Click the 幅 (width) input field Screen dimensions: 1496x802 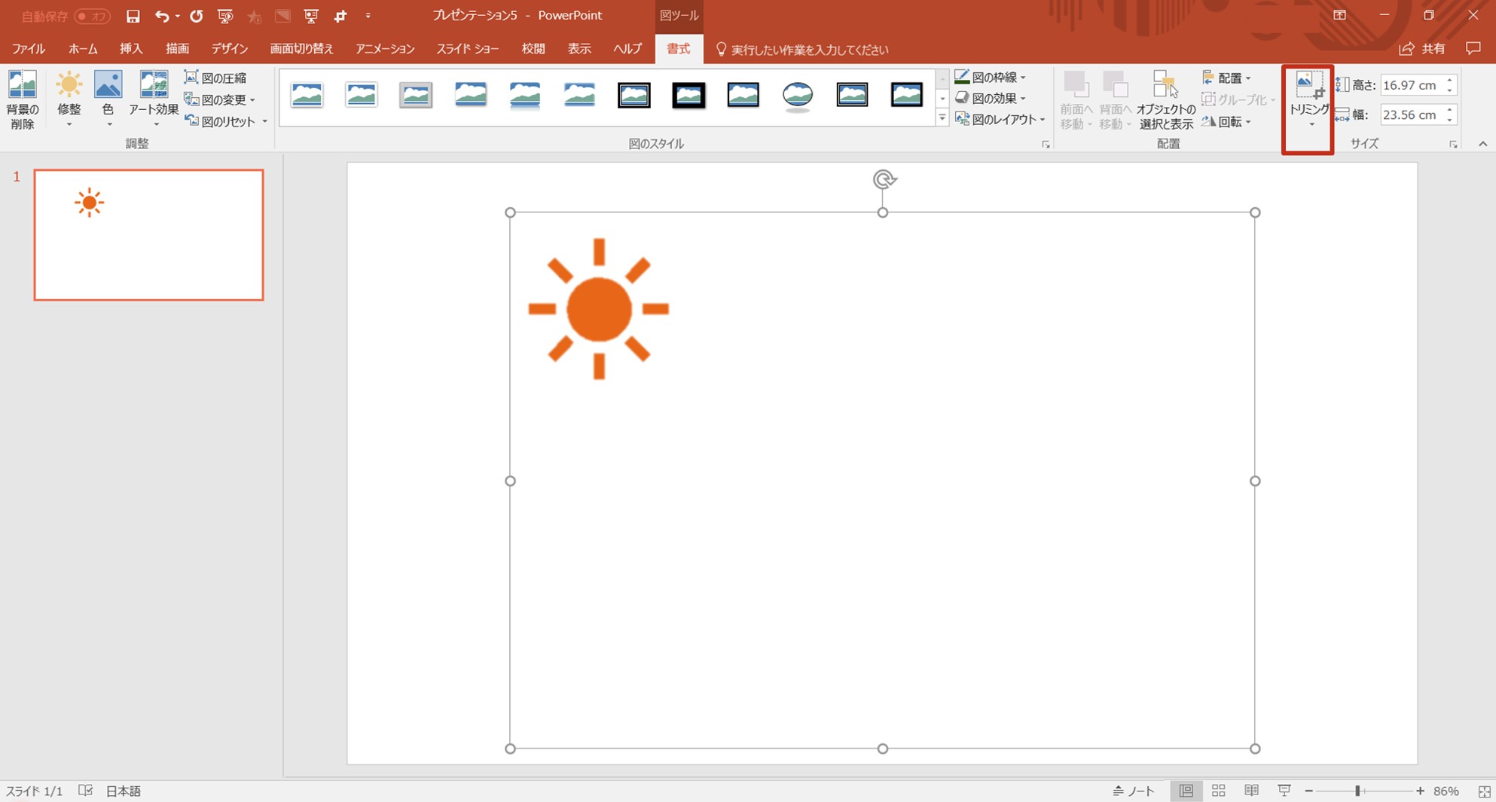1410,114
